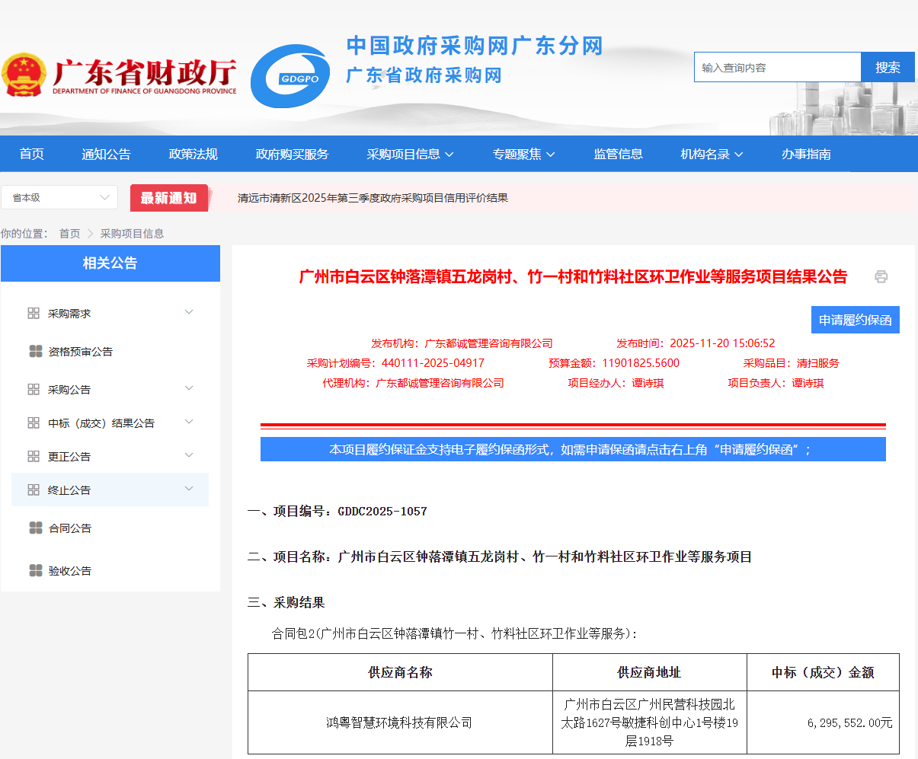Open the 专题聚焦 nav dropdown
918x759 pixels.
[523, 154]
